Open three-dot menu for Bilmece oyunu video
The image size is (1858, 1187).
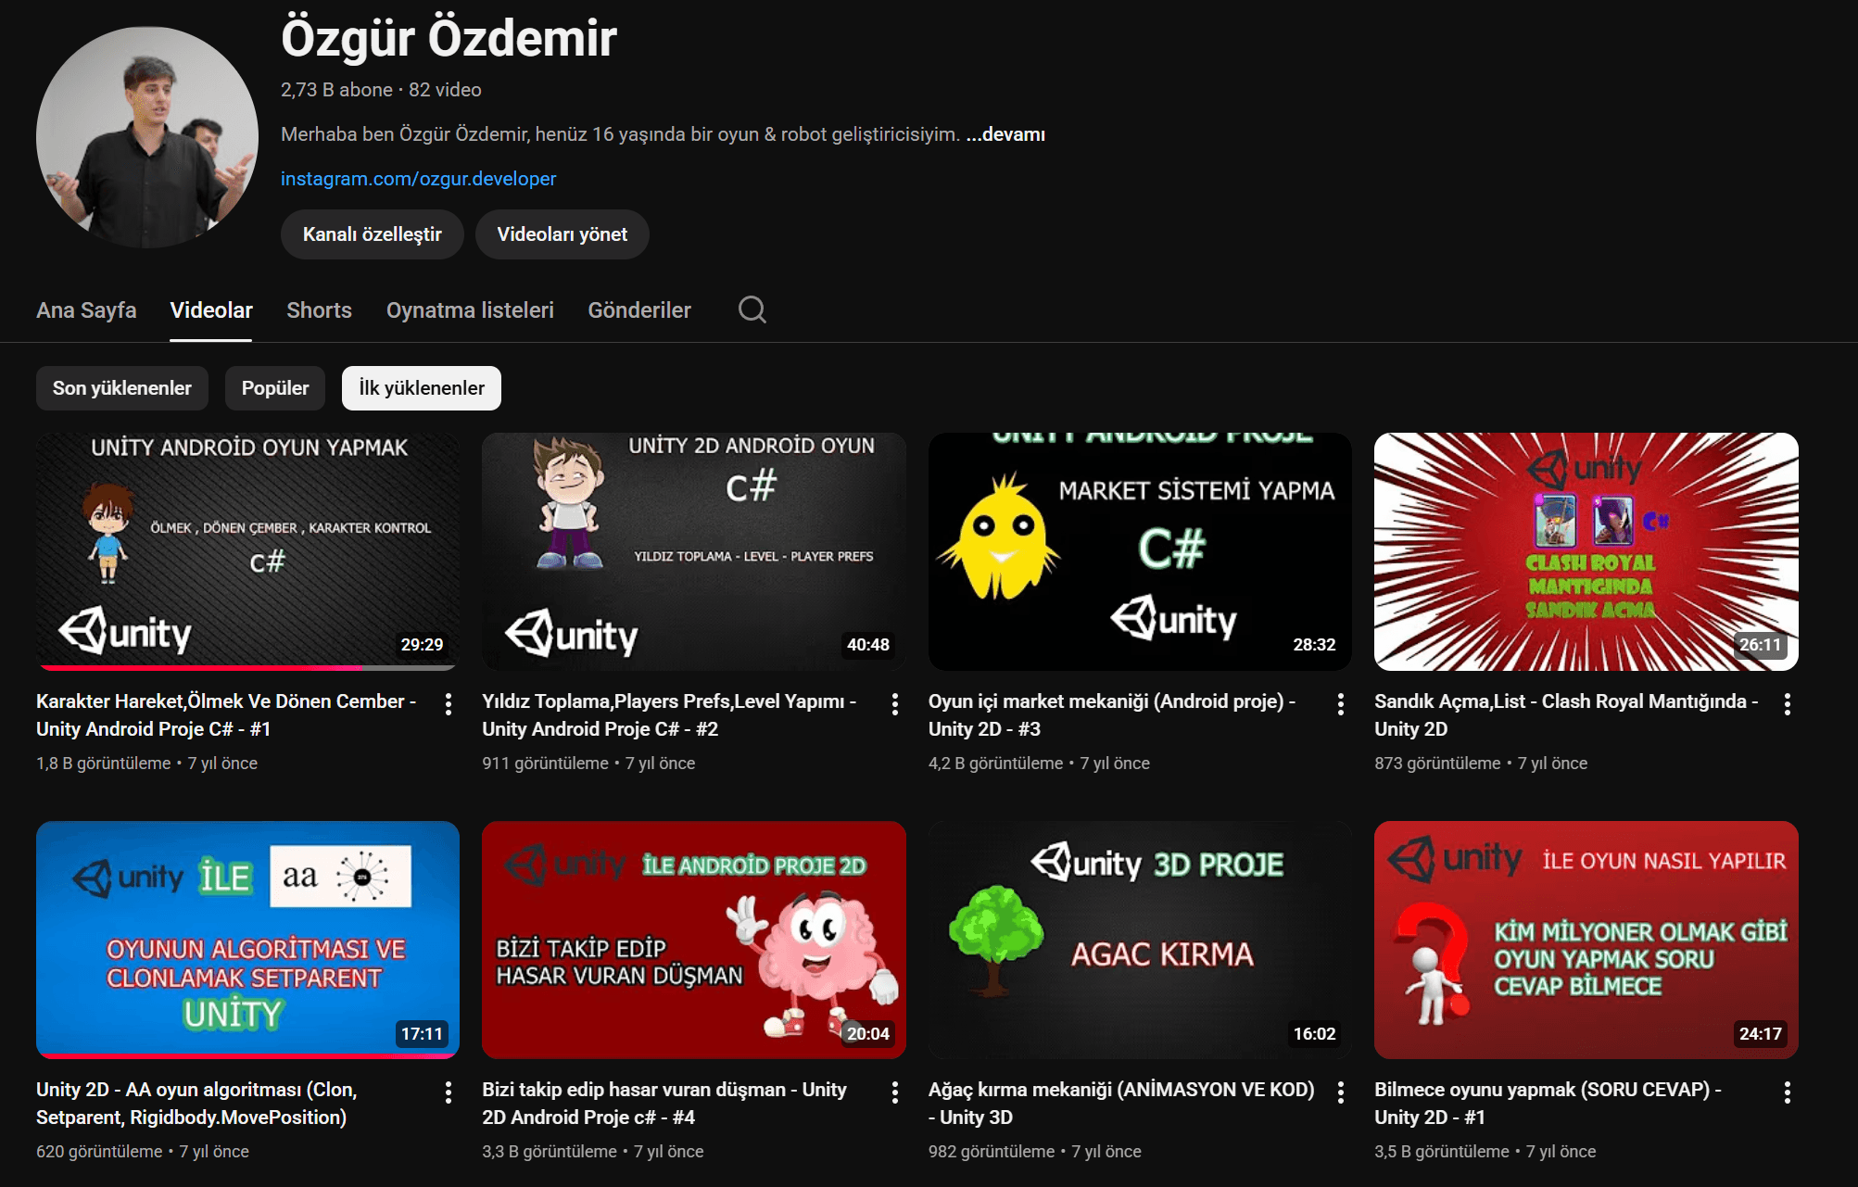[1787, 1092]
